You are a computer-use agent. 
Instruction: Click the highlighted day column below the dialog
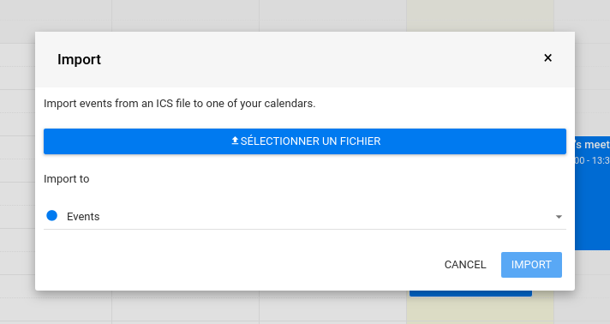[480, 310]
